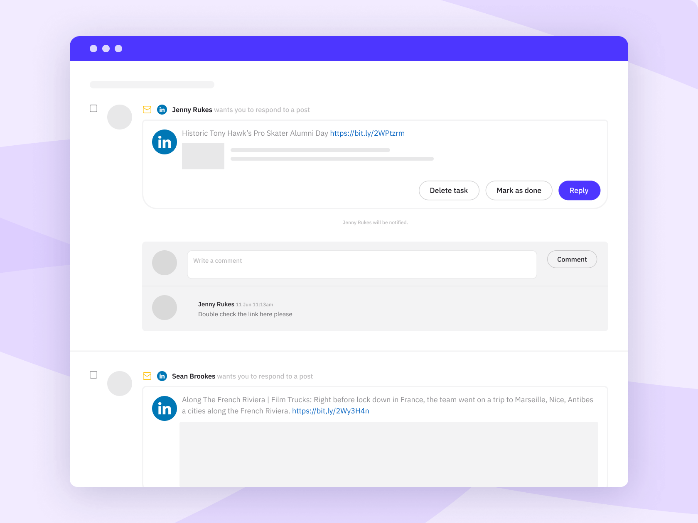Screen dimensions: 698x523
Task: Click the Reply button
Action: (x=579, y=191)
